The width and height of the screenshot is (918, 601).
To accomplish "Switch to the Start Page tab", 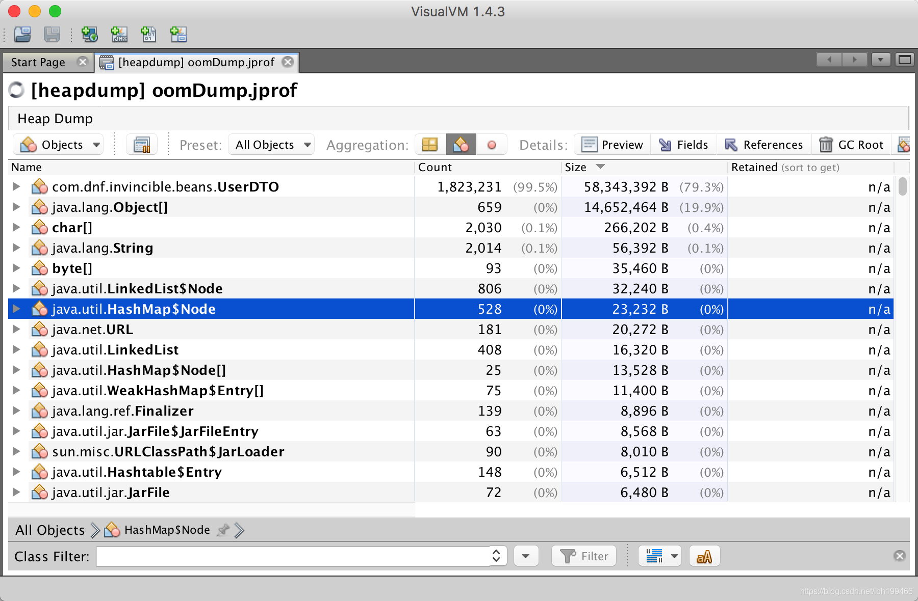I will (38, 62).
